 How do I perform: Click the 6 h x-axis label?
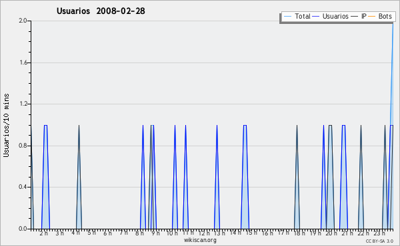(107, 233)
